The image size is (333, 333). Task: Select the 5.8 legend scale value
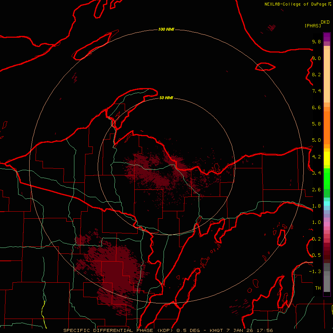point(316,124)
